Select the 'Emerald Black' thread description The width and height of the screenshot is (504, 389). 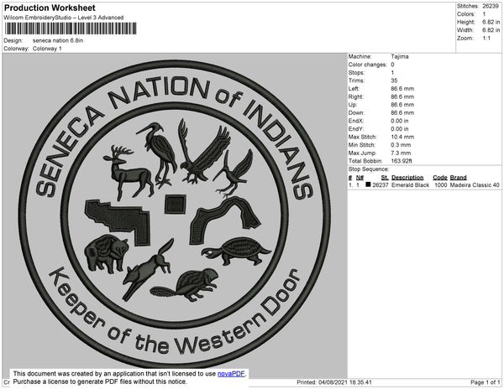[411, 185]
